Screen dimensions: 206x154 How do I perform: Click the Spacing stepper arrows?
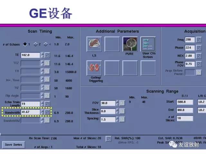(117, 119)
